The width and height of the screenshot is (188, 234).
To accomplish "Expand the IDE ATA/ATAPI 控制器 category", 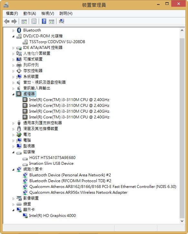I will point(13,48).
